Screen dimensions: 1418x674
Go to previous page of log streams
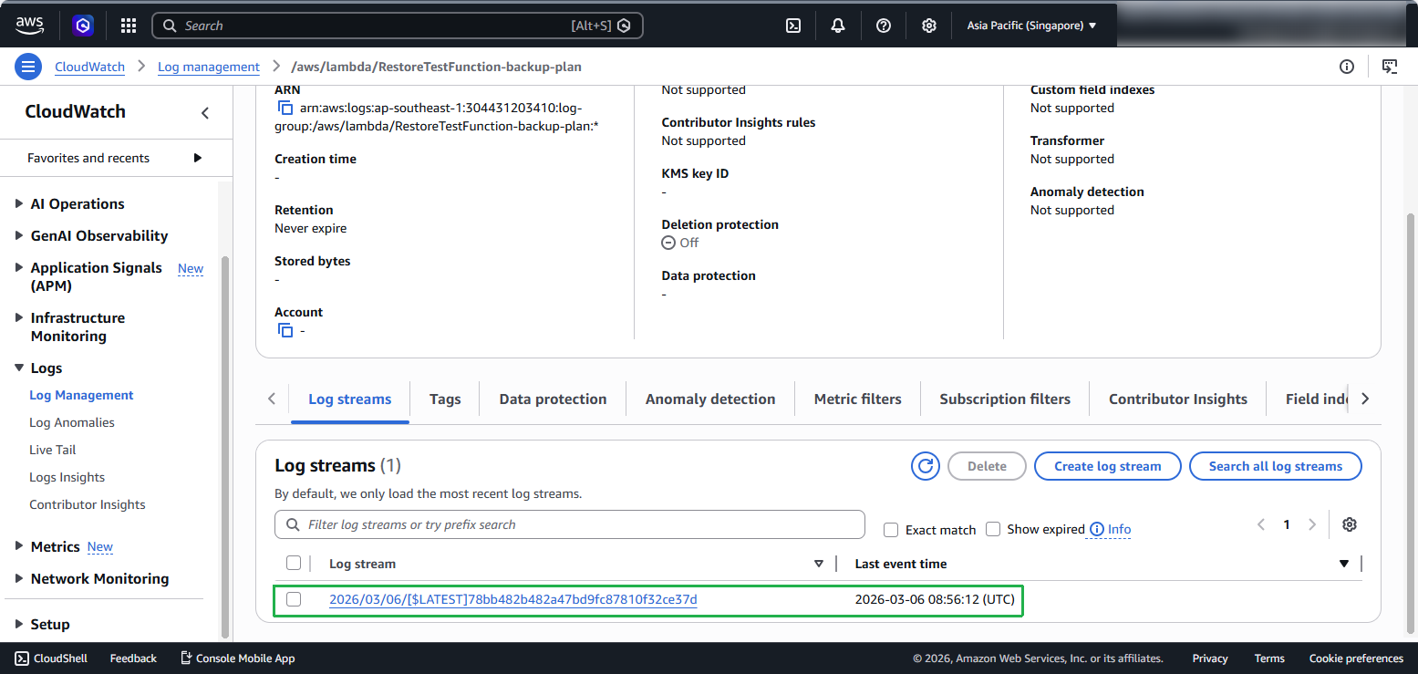click(1261, 524)
